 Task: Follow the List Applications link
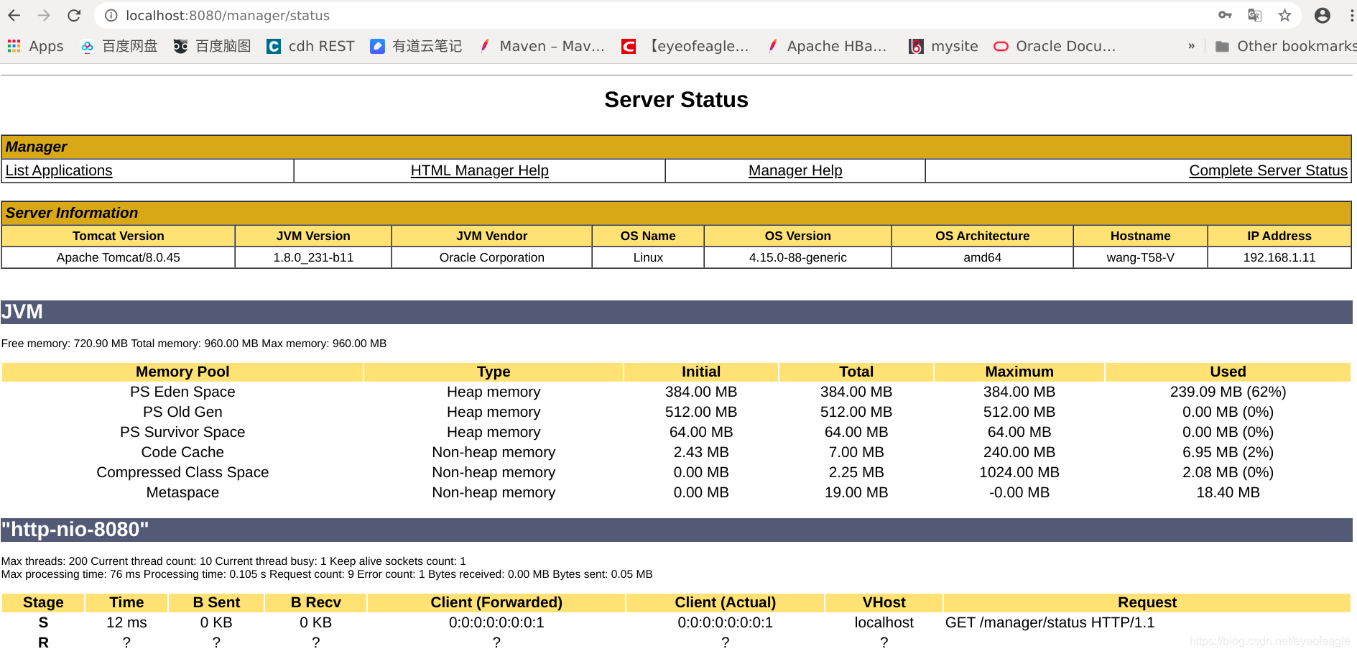(x=59, y=170)
